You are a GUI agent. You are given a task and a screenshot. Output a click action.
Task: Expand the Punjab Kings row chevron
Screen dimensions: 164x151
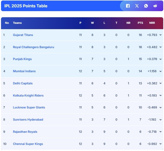pyautogui.click(x=160, y=59)
